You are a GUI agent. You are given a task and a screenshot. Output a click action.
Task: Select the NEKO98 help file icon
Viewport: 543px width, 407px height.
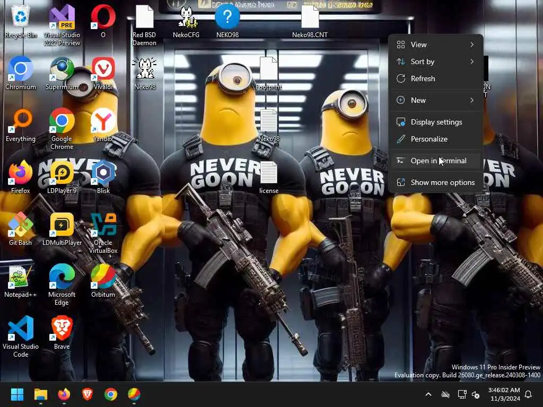point(227,21)
